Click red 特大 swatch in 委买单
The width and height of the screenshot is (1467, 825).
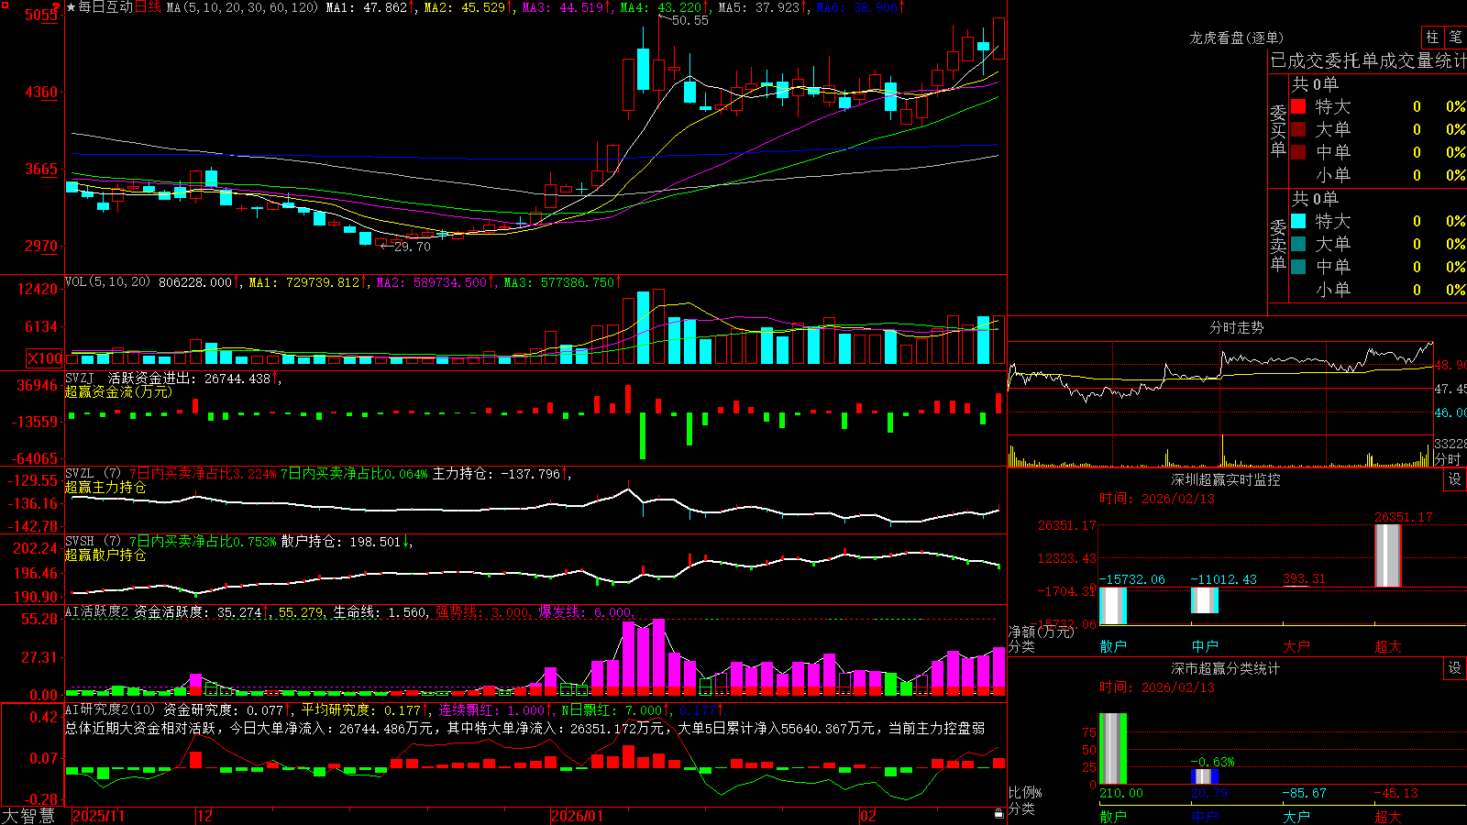click(x=1298, y=106)
